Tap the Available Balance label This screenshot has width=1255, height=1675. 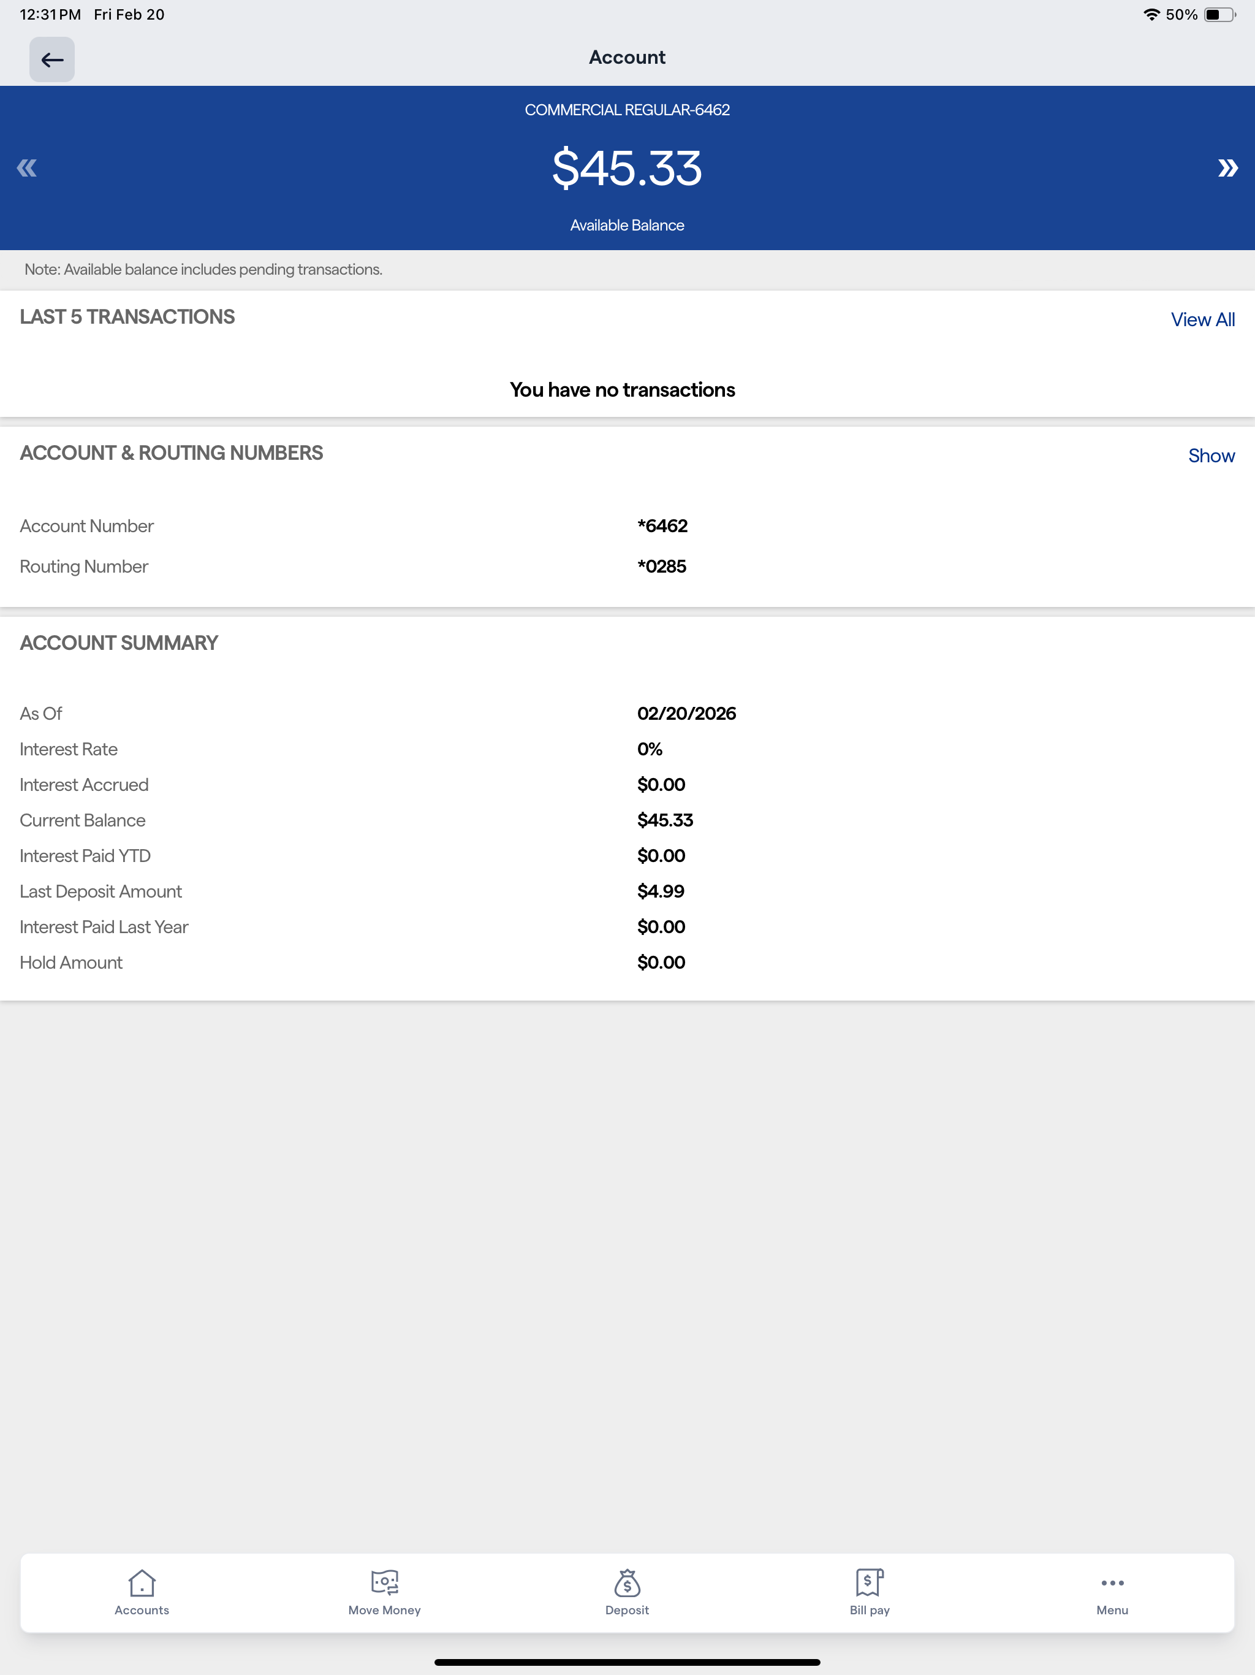point(627,225)
